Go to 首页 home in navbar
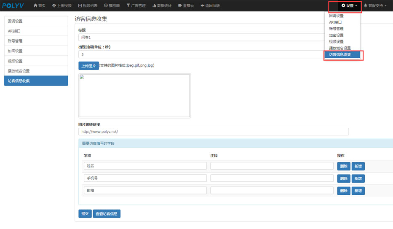This screenshot has height=229, width=393. click(40, 5)
